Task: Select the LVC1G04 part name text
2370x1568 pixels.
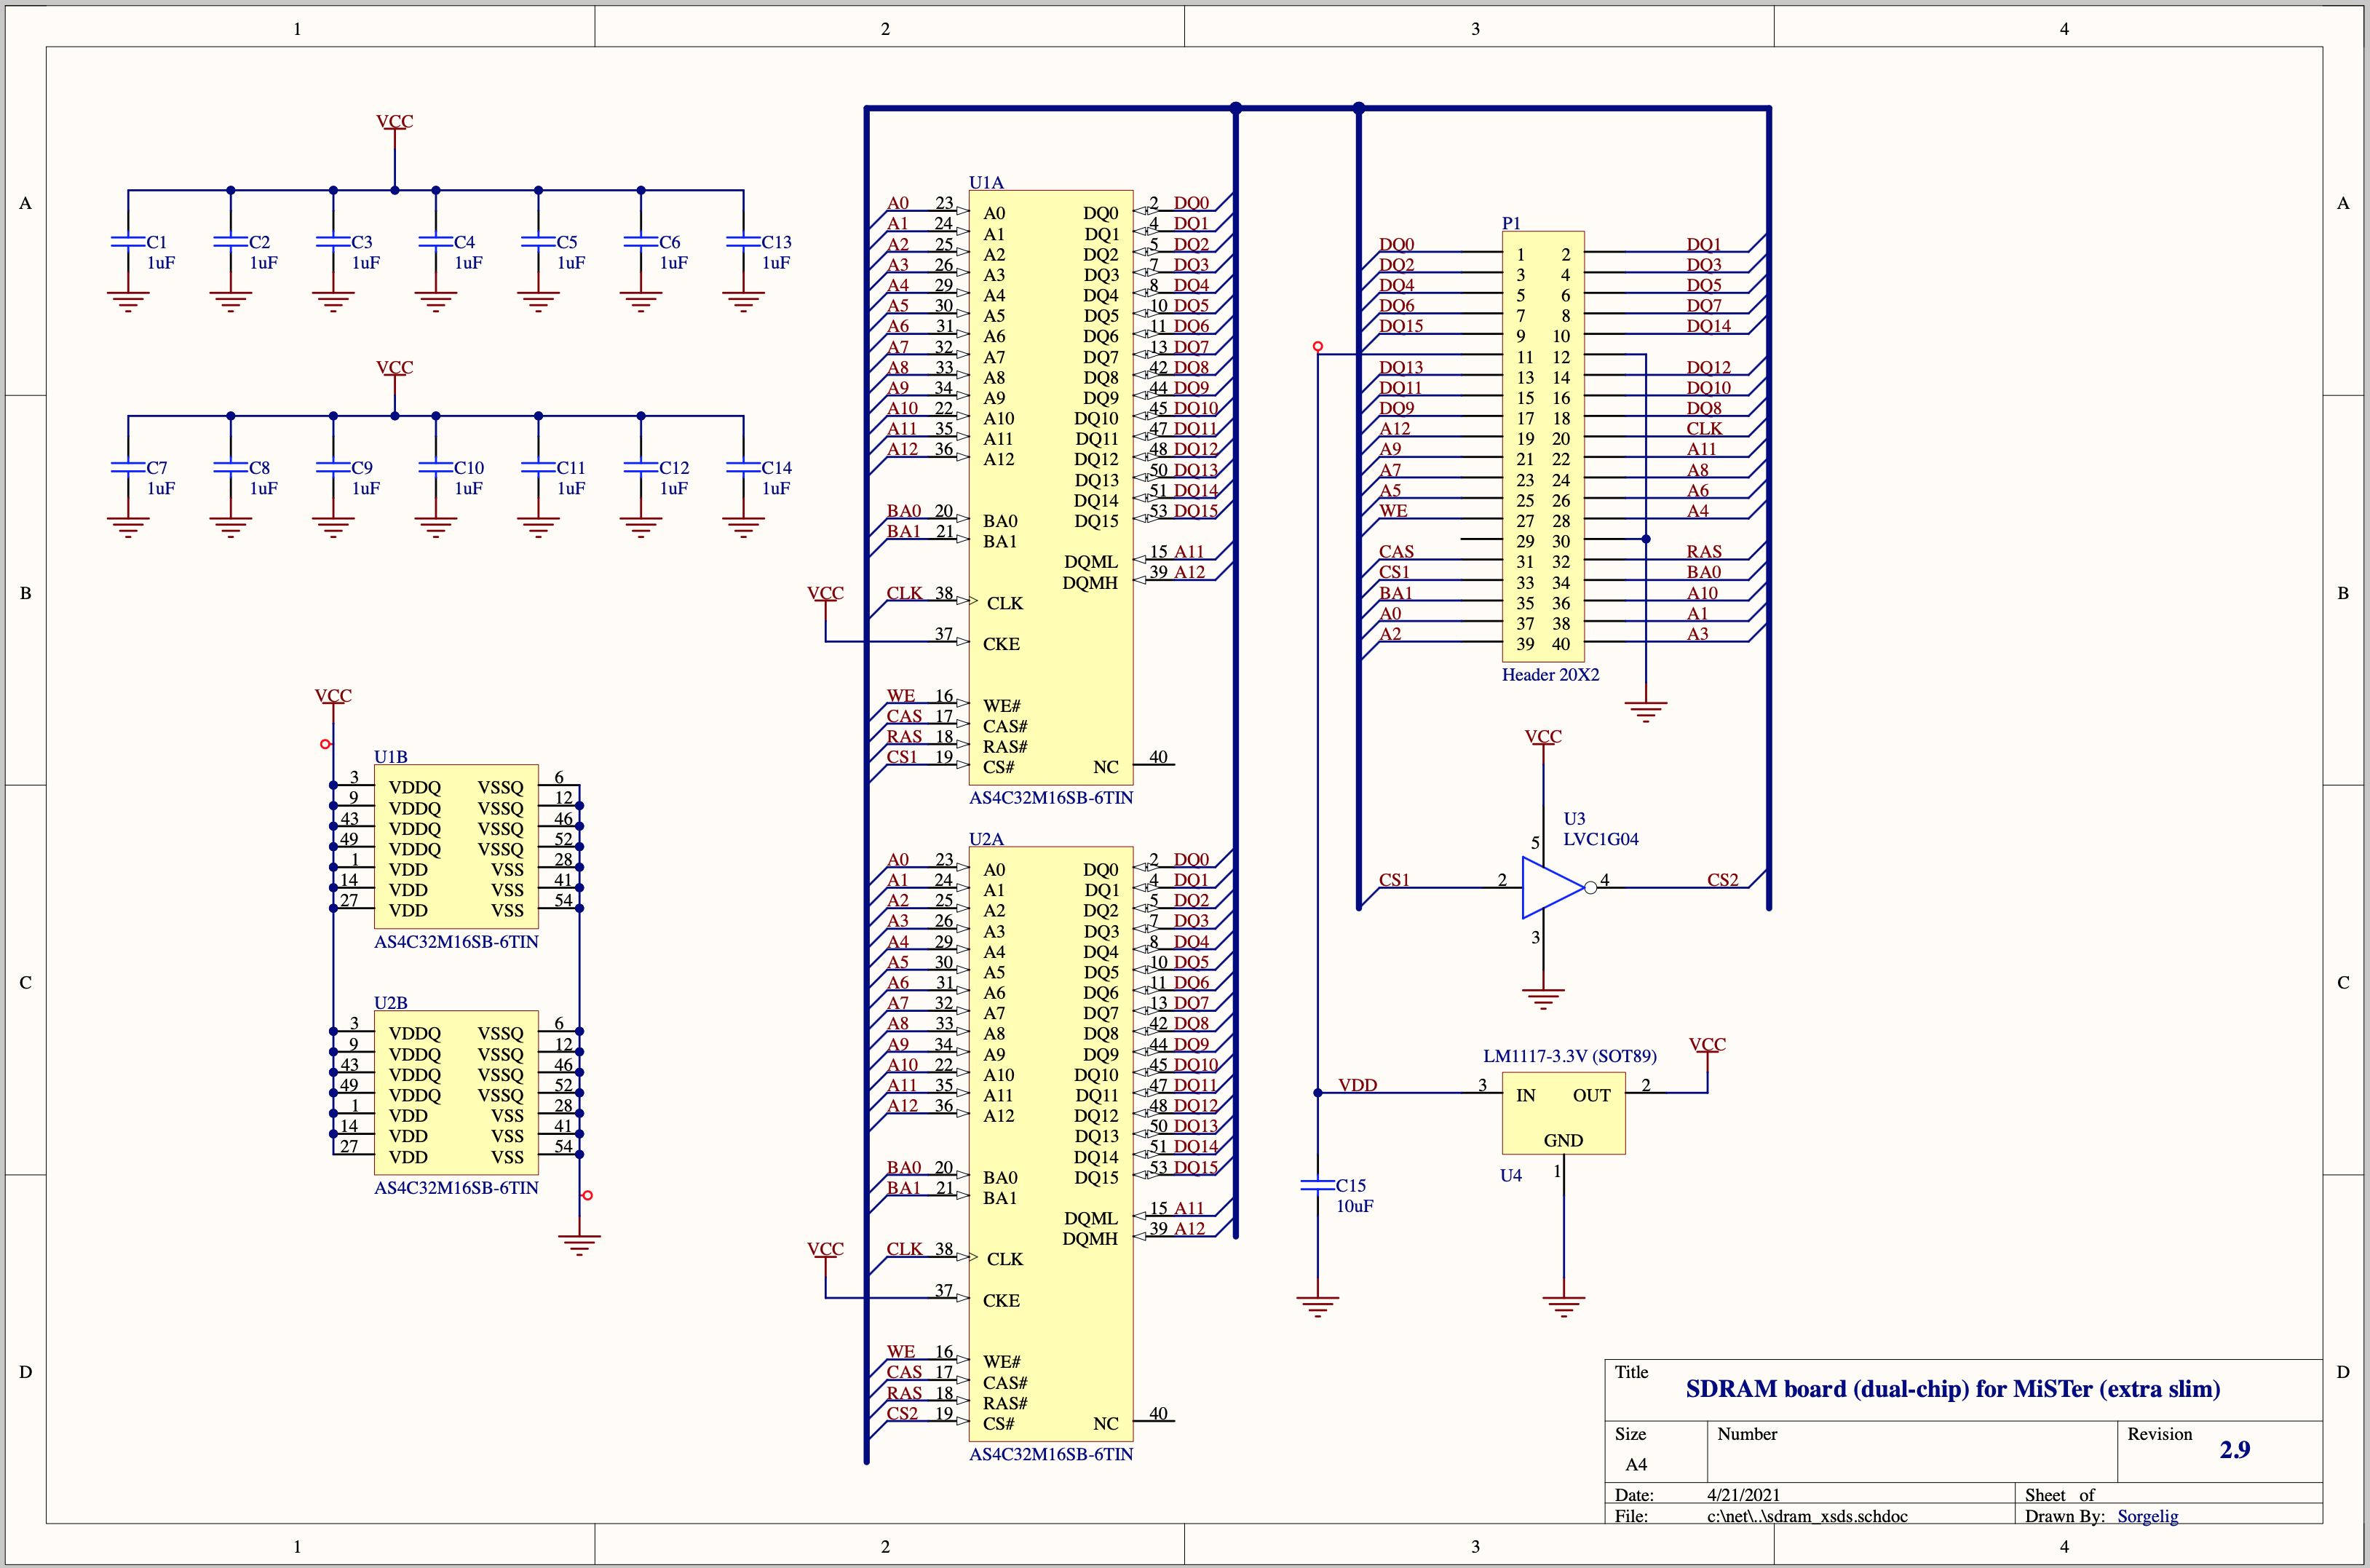Action: click(x=1601, y=839)
